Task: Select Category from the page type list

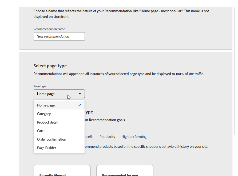Action: point(44,114)
